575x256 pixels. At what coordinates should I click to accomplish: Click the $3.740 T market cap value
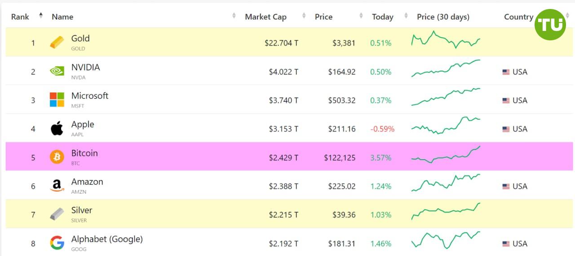point(283,100)
